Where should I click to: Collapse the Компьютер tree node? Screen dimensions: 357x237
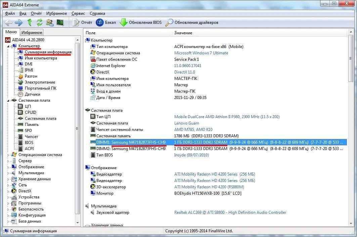click(8, 46)
